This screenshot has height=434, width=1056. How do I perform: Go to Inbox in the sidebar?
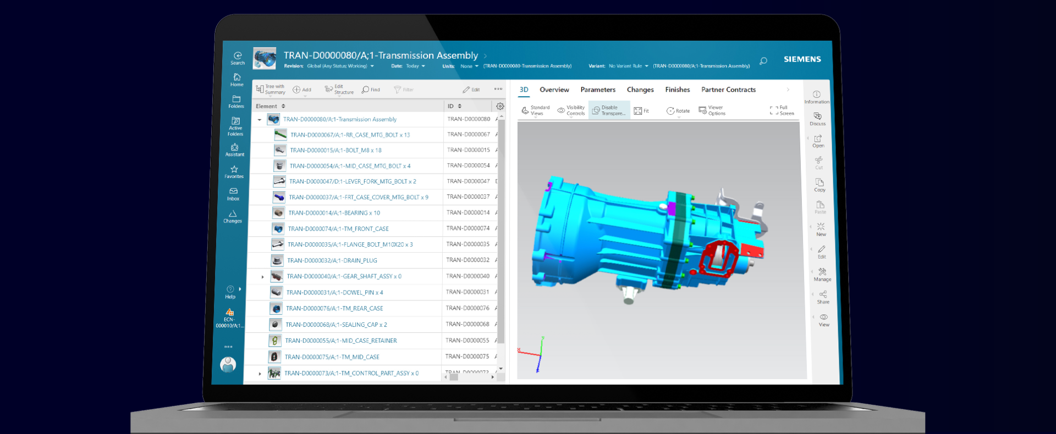coord(233,194)
